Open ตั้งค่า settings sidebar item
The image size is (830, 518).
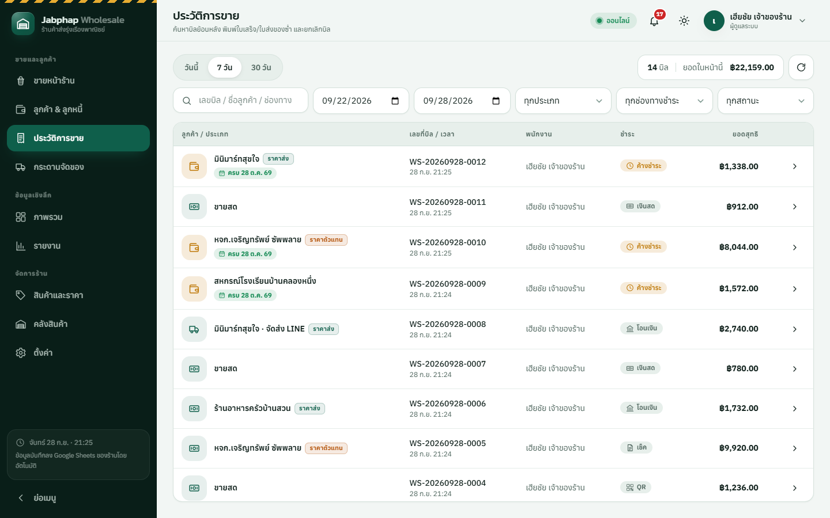coord(78,353)
